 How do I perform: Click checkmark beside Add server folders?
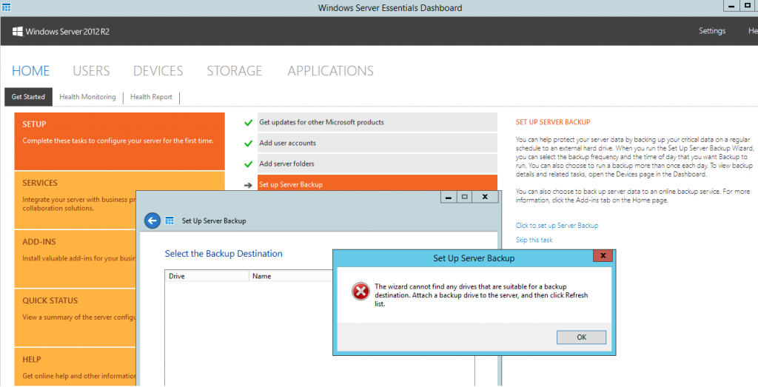(249, 164)
